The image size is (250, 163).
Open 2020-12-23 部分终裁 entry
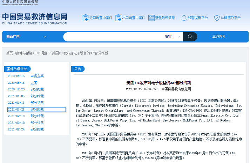tap(26, 89)
